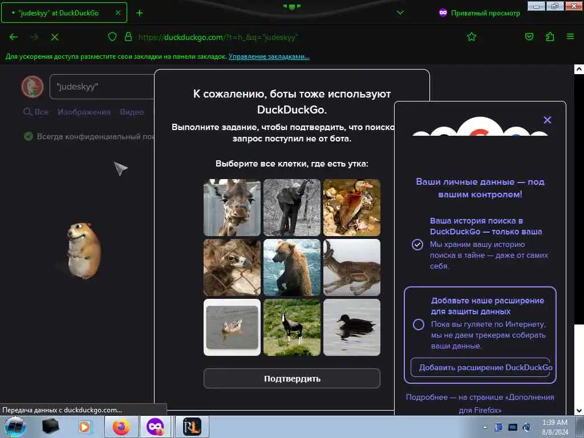Focus the "judeskyy" search field

(102, 87)
